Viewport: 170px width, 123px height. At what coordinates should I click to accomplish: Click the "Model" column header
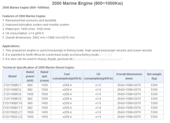12,76
